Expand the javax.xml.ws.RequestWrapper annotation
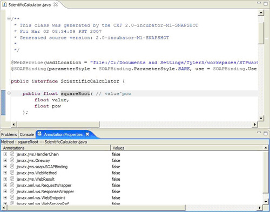 click(5, 185)
